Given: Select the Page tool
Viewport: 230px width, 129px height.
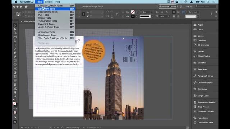Looking at the screenshot, I should [x=15, y=33].
